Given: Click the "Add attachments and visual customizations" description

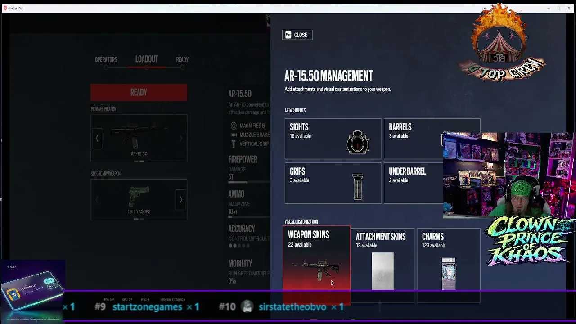Looking at the screenshot, I should click(x=337, y=89).
